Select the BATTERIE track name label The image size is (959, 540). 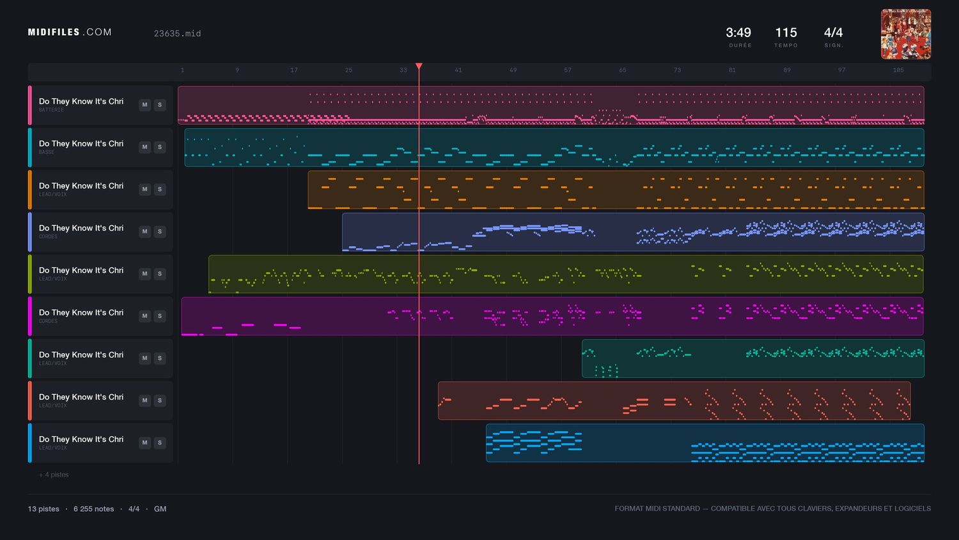coord(81,101)
